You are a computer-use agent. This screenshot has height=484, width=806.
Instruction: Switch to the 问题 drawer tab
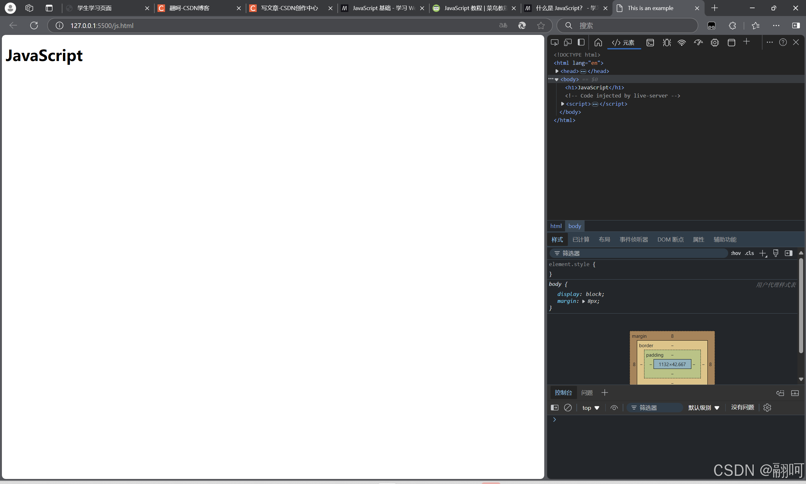point(587,393)
